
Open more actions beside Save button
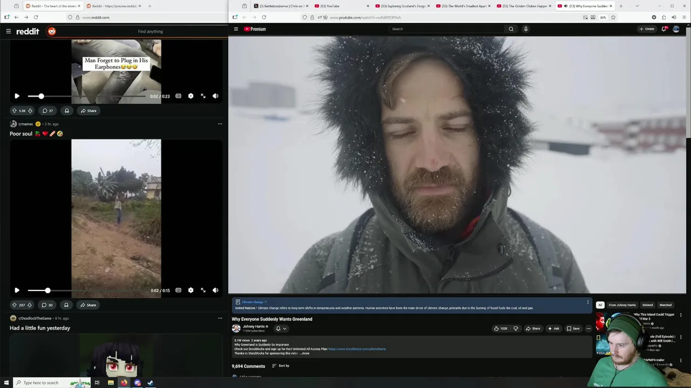[x=588, y=328]
